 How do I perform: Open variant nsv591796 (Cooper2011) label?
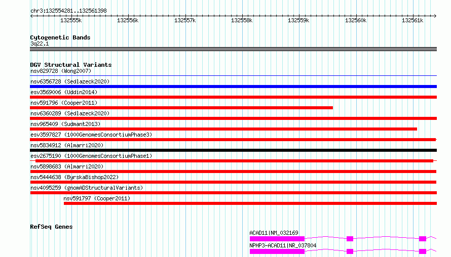(64, 103)
